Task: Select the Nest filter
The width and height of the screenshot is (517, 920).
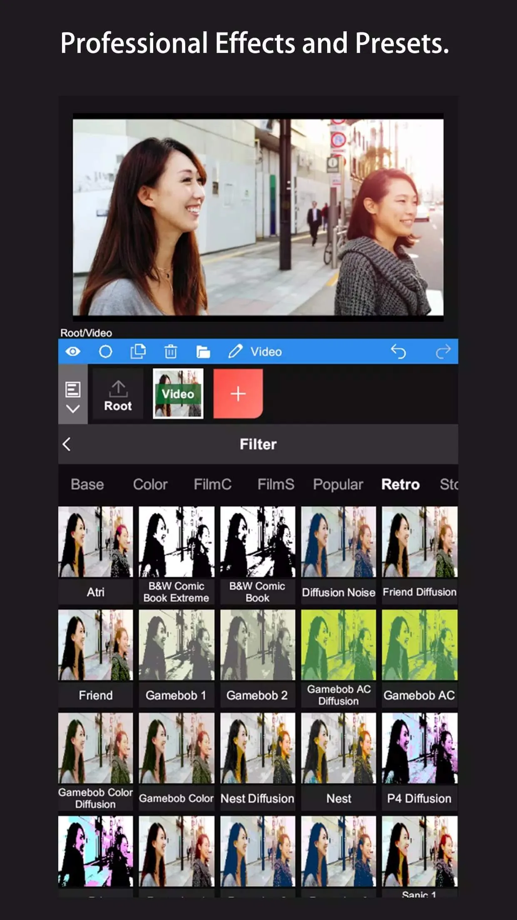Action: (338, 762)
